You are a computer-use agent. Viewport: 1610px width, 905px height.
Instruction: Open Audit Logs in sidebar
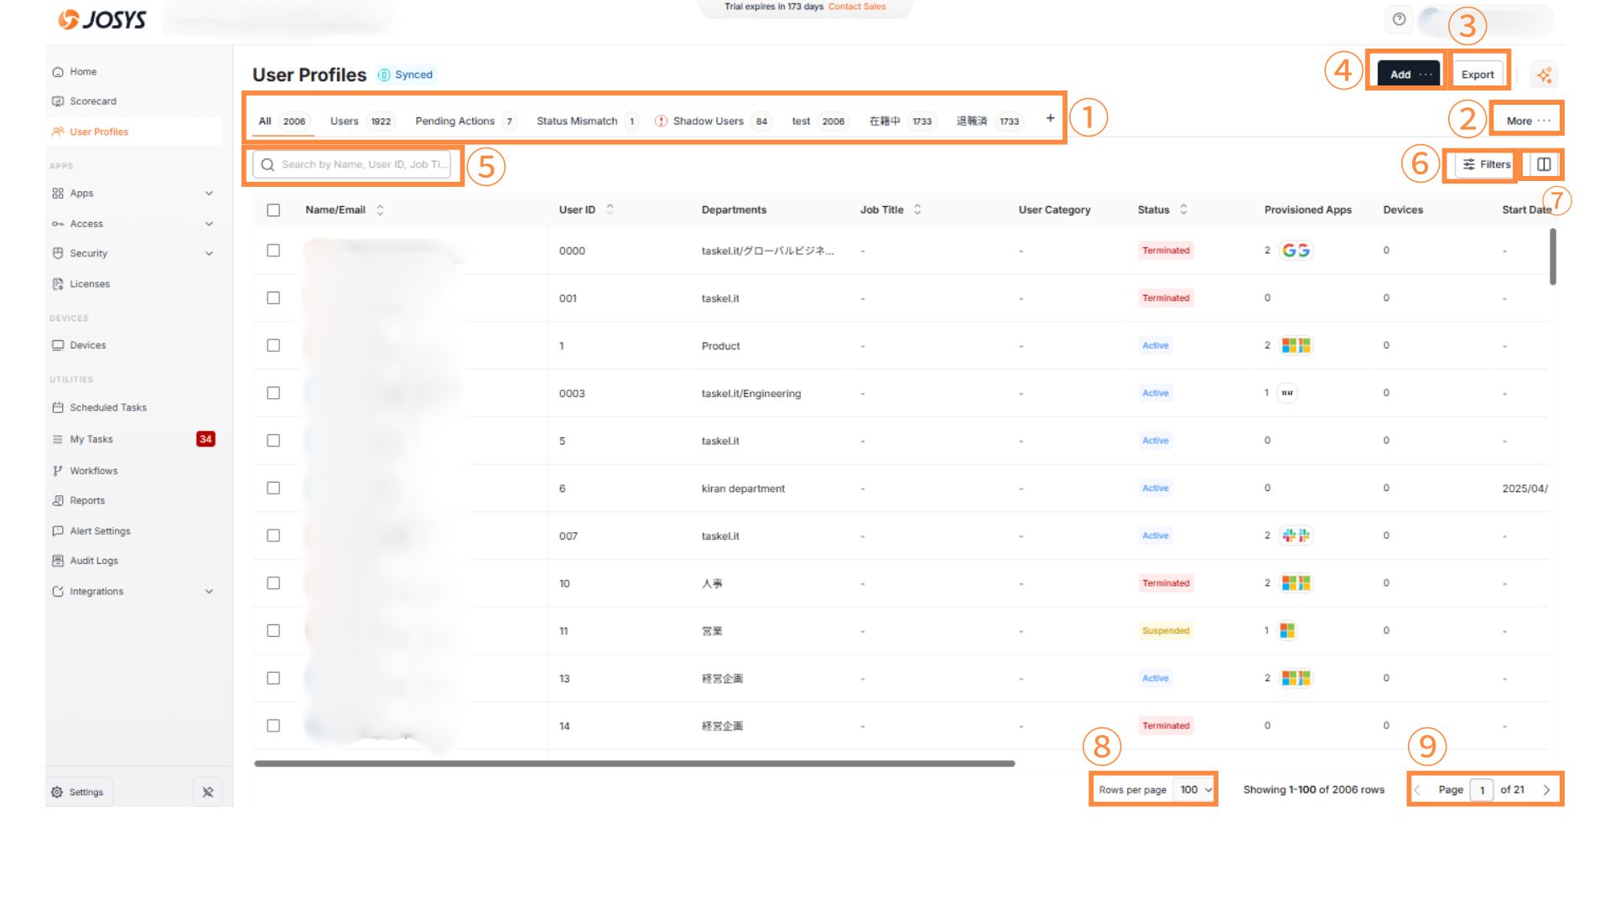tap(94, 561)
